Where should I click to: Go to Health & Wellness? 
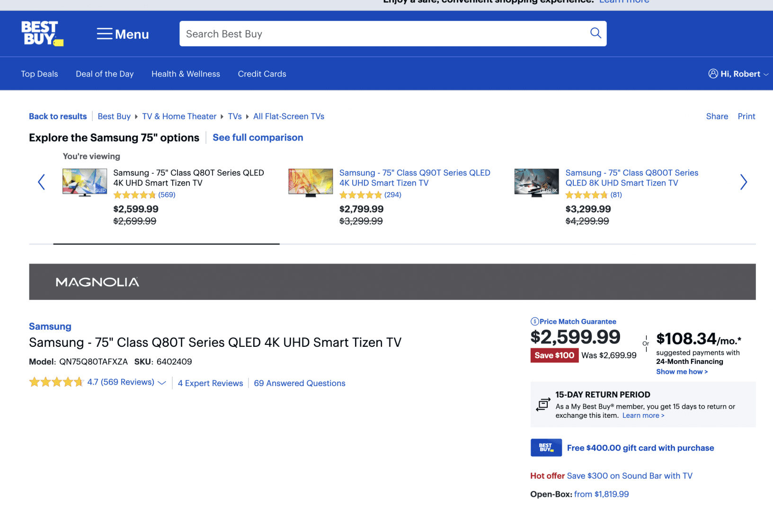point(186,74)
